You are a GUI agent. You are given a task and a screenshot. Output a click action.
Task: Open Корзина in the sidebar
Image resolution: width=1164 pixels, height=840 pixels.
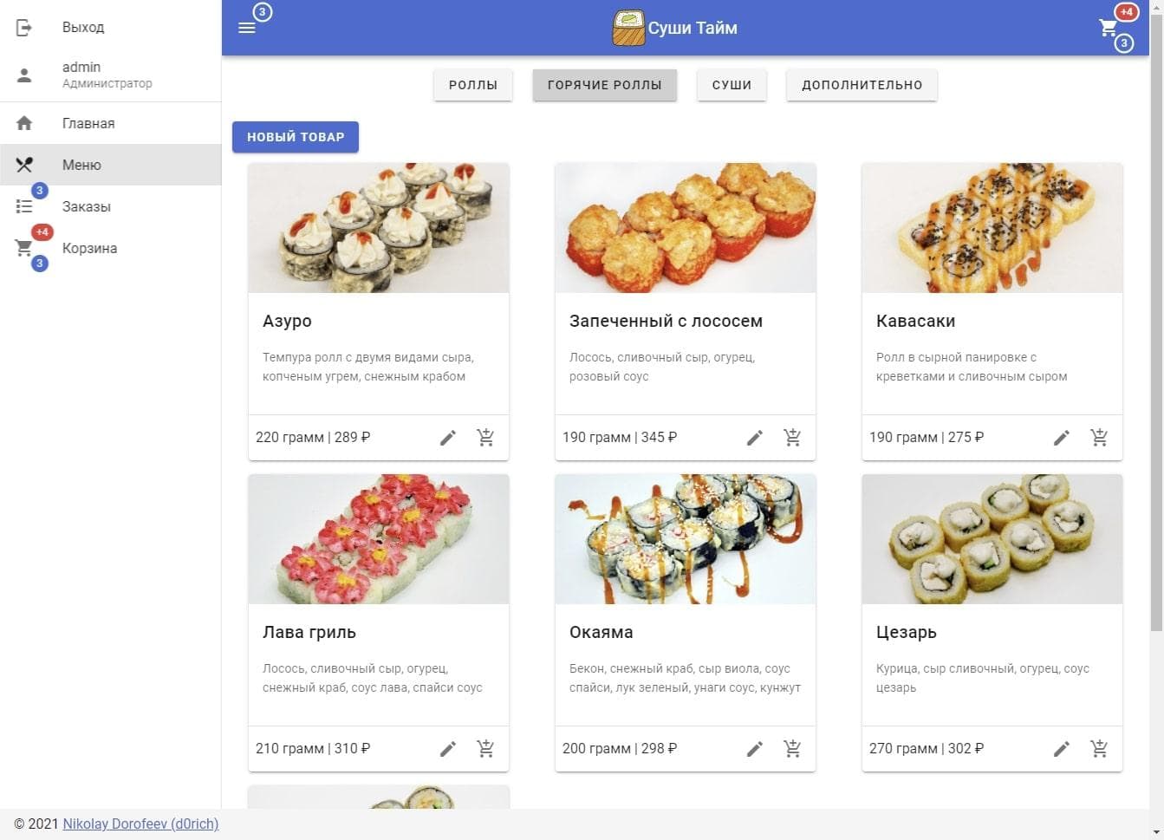click(x=89, y=248)
